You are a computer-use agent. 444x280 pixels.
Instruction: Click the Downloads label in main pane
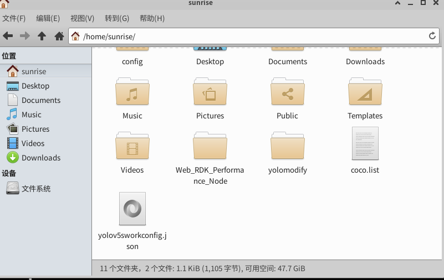pyautogui.click(x=365, y=61)
